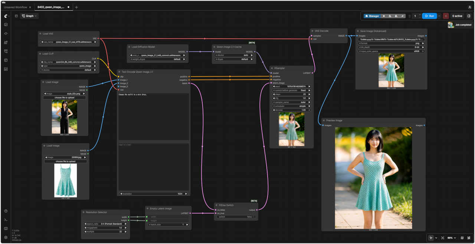475x244 pixels.
Task: Collapse the Load VAE node using its dot
Action: (40, 34)
